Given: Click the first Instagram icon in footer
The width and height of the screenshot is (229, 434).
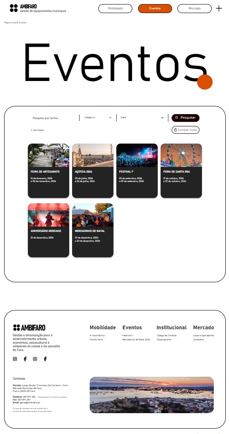Looking at the screenshot, I should pos(15,359).
